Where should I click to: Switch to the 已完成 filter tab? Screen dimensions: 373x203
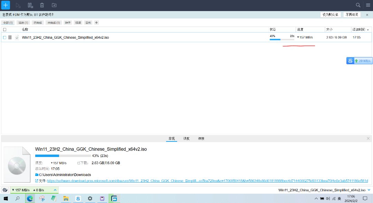(38, 22)
